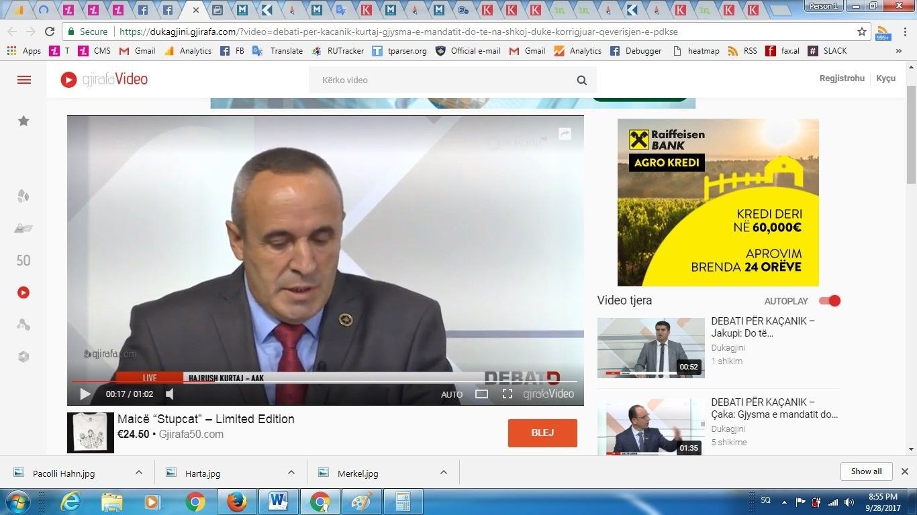The image size is (917, 515).
Task: Open the Gjirafa50 sidebar icon
Action: [x=23, y=260]
